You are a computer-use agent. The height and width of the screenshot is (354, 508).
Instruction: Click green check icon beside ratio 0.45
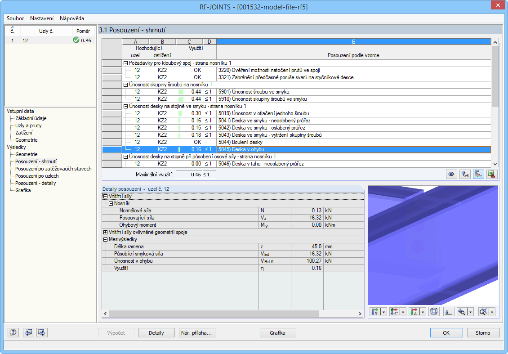pos(76,40)
